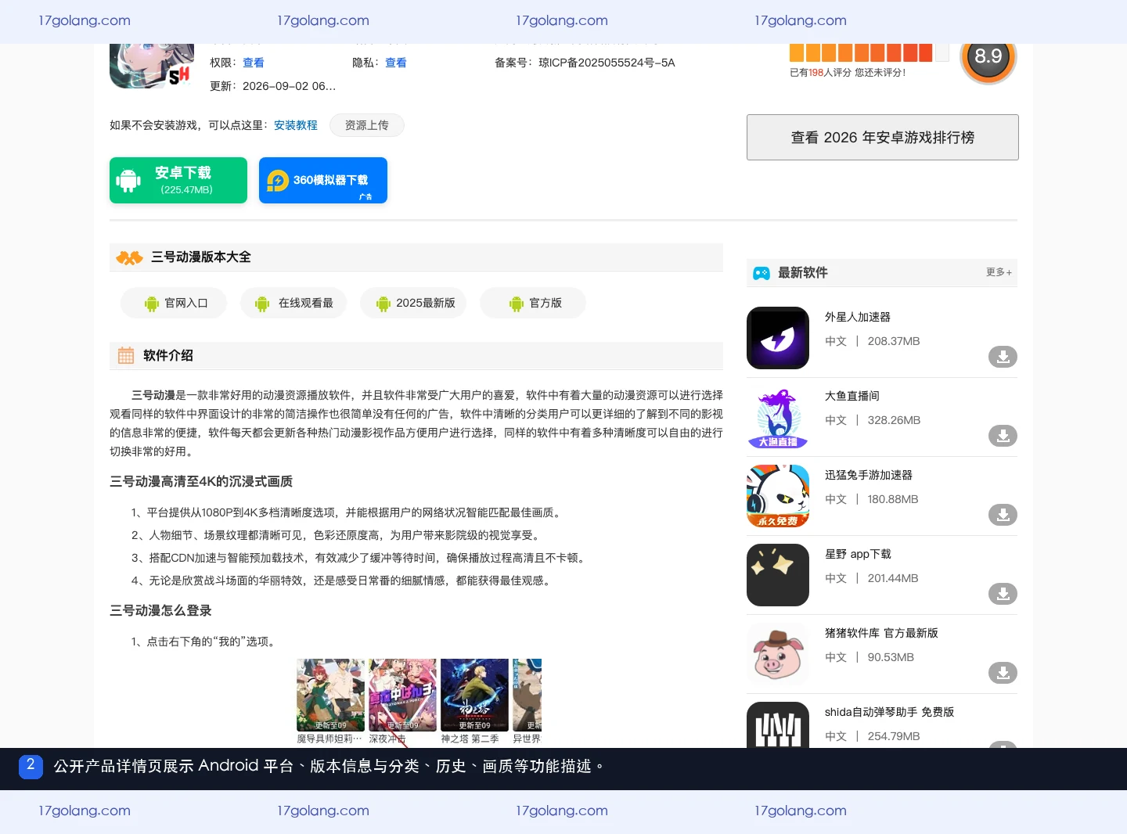This screenshot has height=834, width=1127.
Task: Select the 在线观看最 version tag
Action: pyautogui.click(x=293, y=303)
